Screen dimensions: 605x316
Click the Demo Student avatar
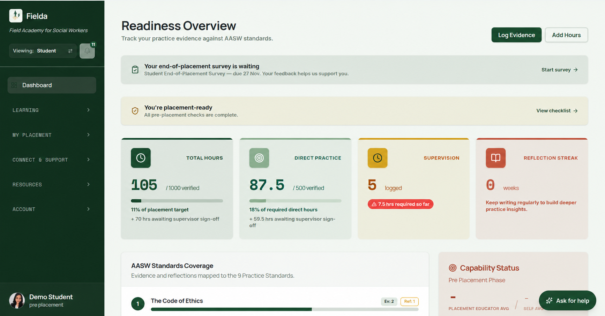(x=17, y=300)
